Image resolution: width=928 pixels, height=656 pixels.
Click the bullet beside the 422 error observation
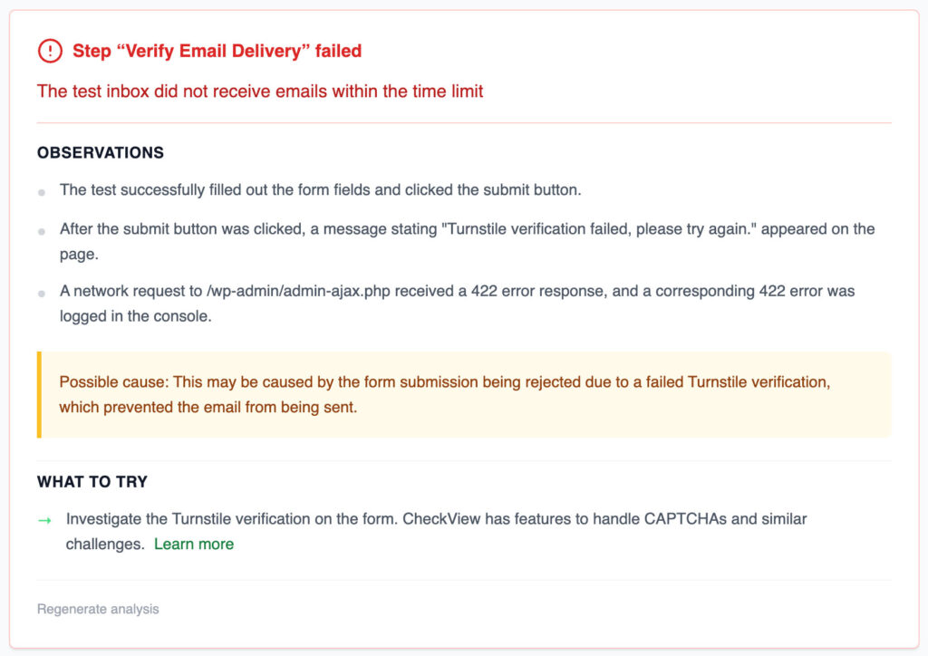click(42, 294)
